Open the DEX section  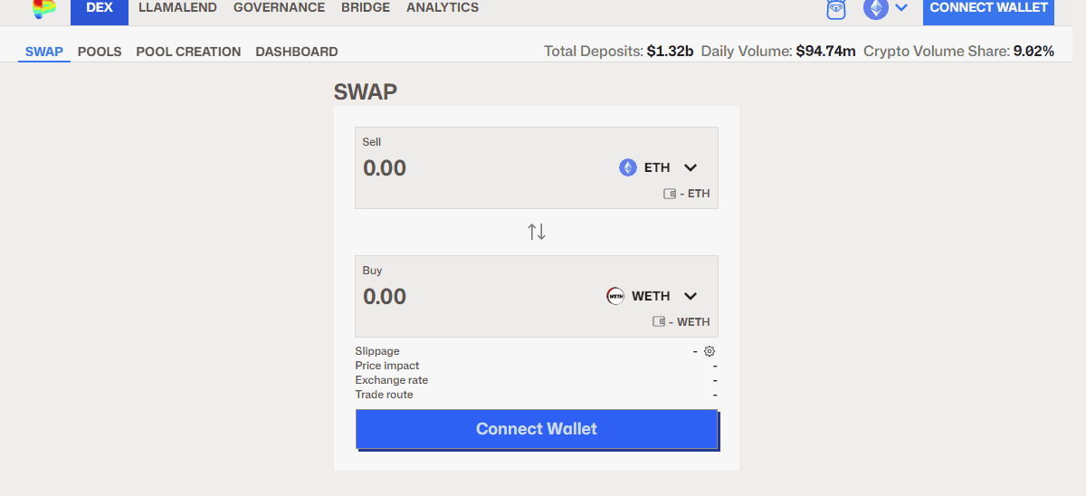(x=100, y=10)
